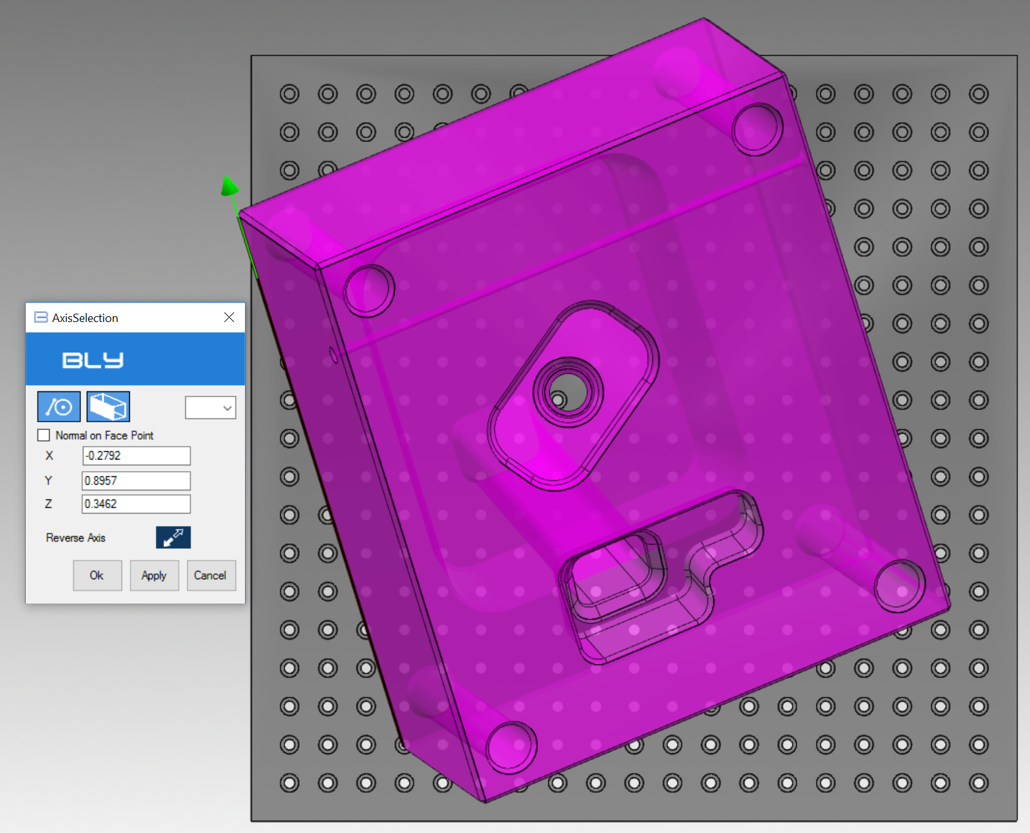Click the green axis direction arrowhead
Image resolution: width=1030 pixels, height=833 pixels.
[230, 186]
